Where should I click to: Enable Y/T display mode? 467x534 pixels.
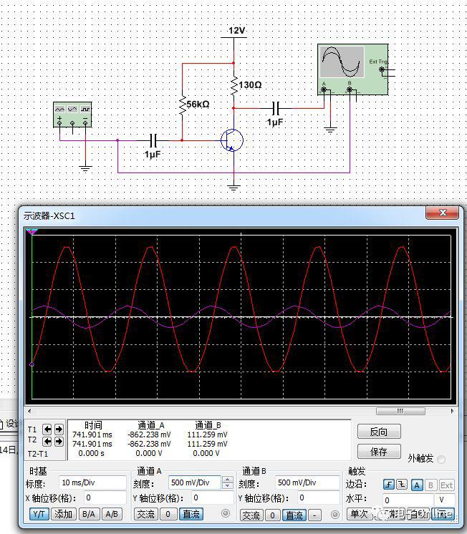point(39,514)
